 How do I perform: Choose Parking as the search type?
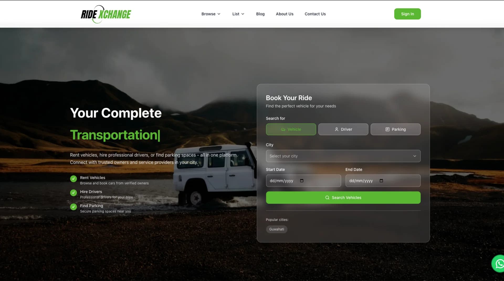(395, 129)
